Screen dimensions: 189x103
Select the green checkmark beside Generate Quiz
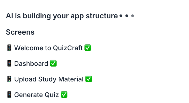pos(64,95)
